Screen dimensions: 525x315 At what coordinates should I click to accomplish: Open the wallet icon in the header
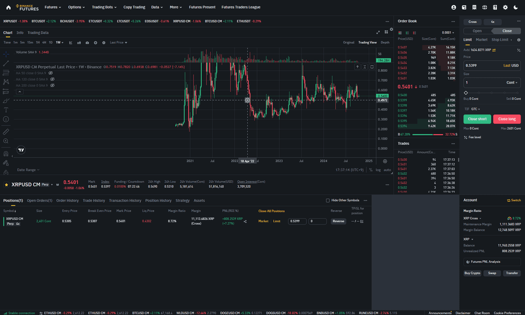(464, 7)
